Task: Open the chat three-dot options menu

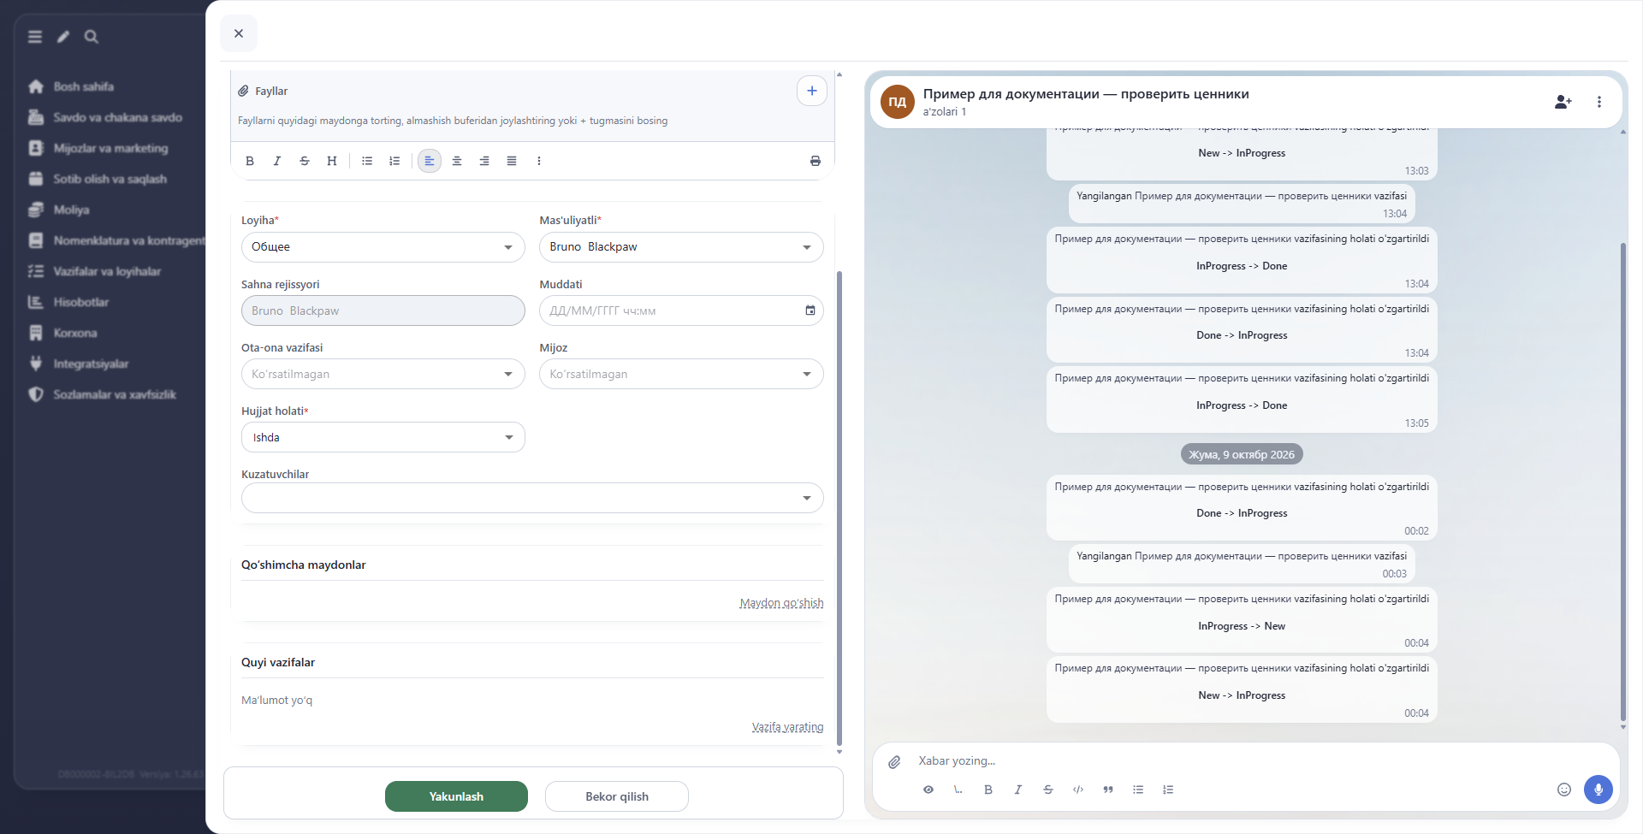Action: pyautogui.click(x=1599, y=102)
